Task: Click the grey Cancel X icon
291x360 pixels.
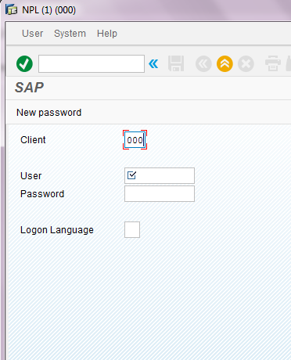Action: point(246,63)
